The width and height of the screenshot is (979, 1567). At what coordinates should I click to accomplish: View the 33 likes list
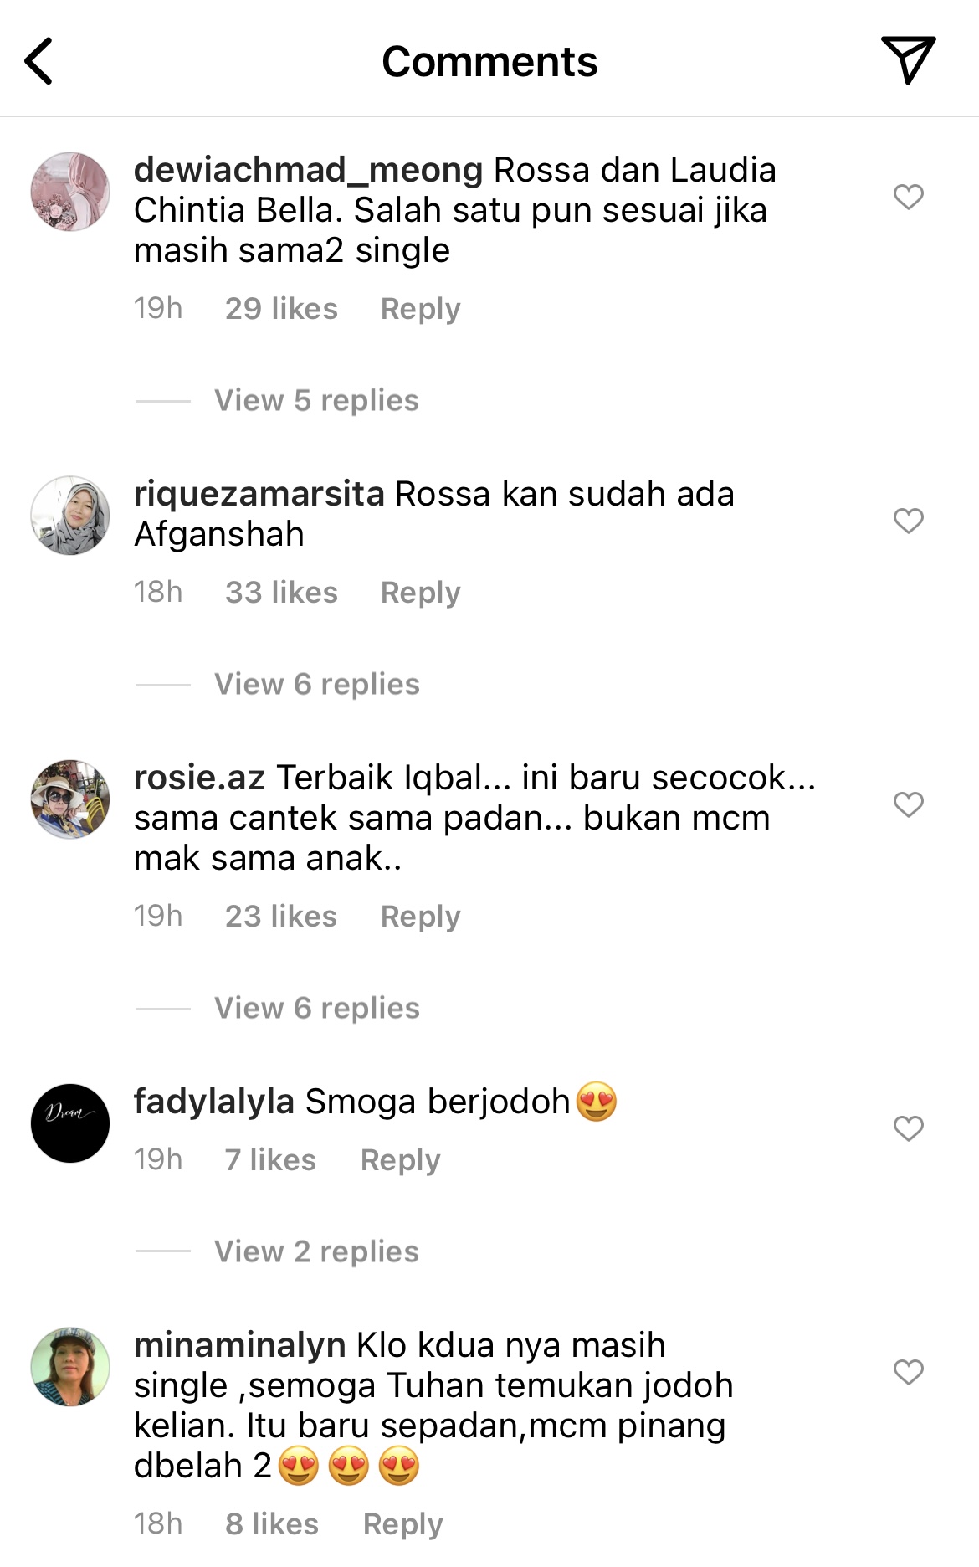click(281, 593)
